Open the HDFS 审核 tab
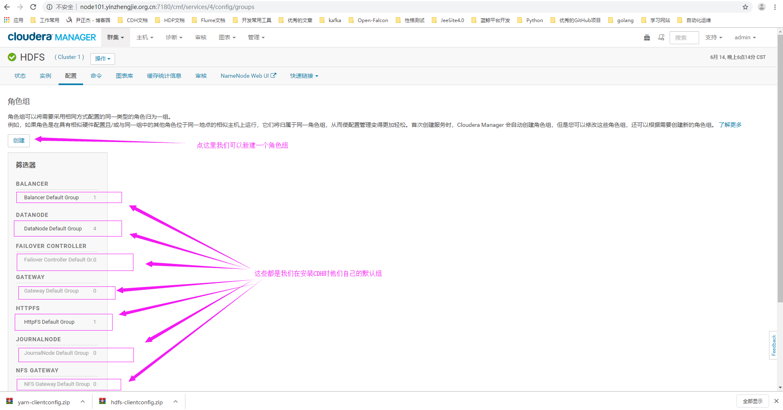783x410 pixels. pyautogui.click(x=201, y=76)
